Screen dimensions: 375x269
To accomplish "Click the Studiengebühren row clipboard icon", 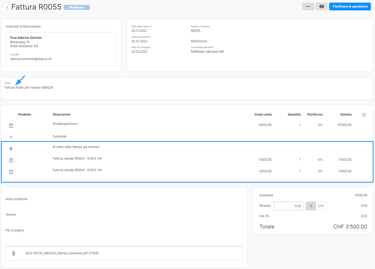I will click(11, 125).
